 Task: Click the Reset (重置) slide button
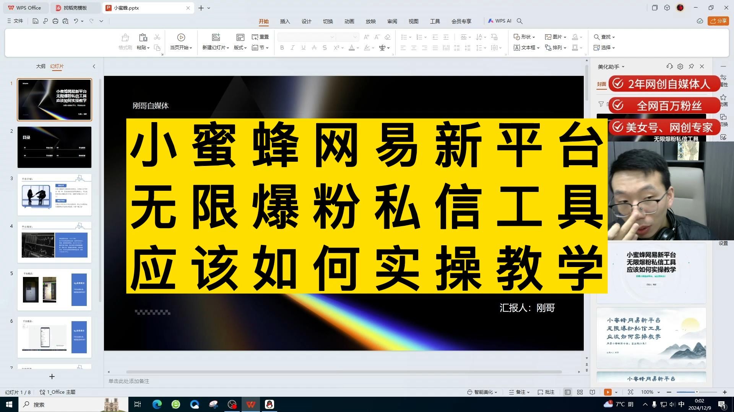pyautogui.click(x=260, y=37)
